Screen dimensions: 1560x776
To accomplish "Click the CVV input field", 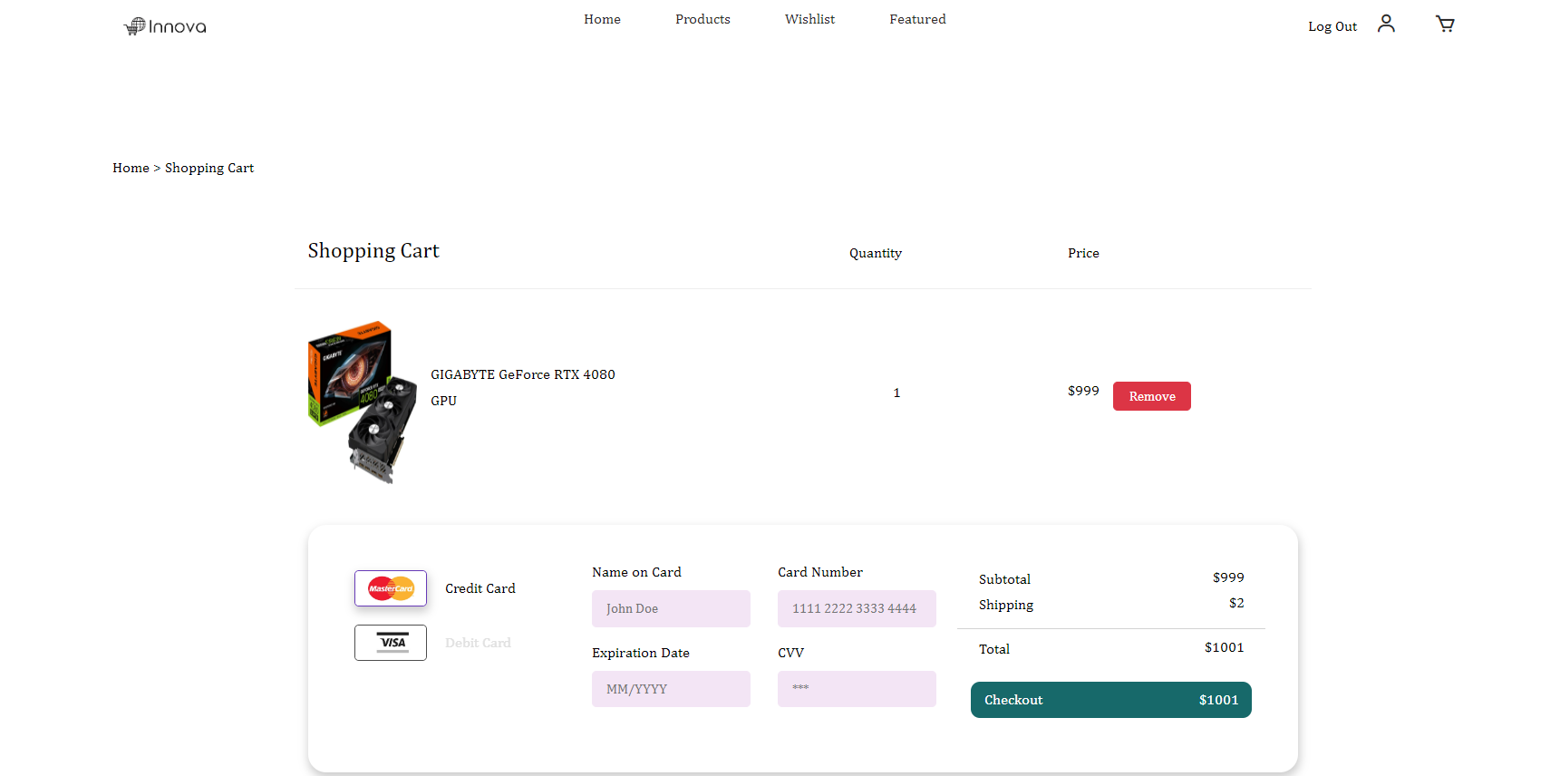I will pyautogui.click(x=857, y=689).
